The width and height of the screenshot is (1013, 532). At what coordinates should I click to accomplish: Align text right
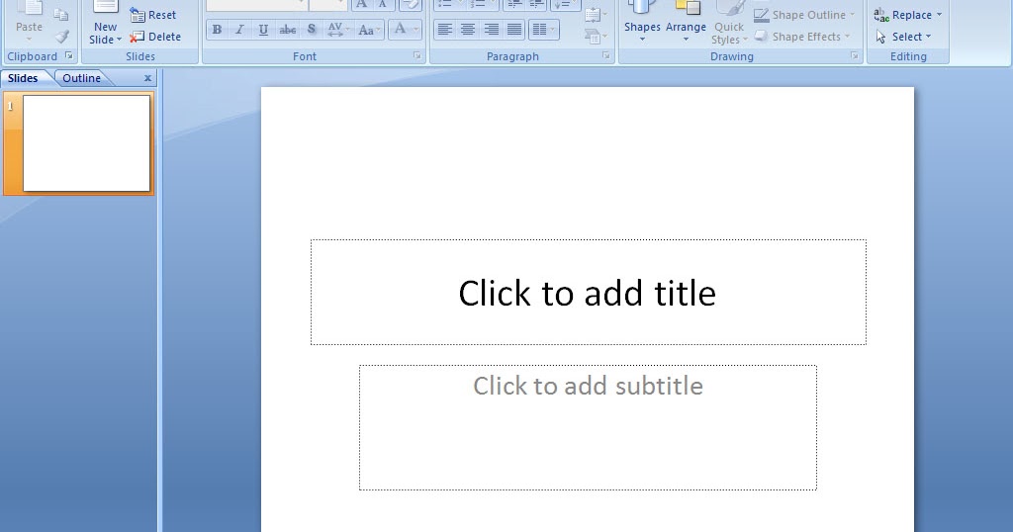coord(491,30)
